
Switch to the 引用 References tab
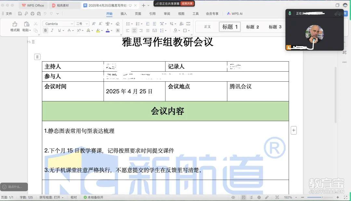coord(152,14)
